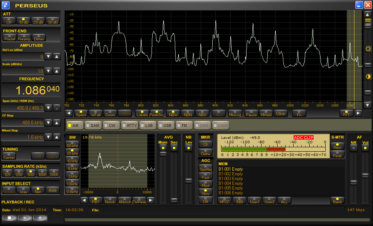
Task: Click the up arrow above the brightness sliders
Action: [x=368, y=15]
